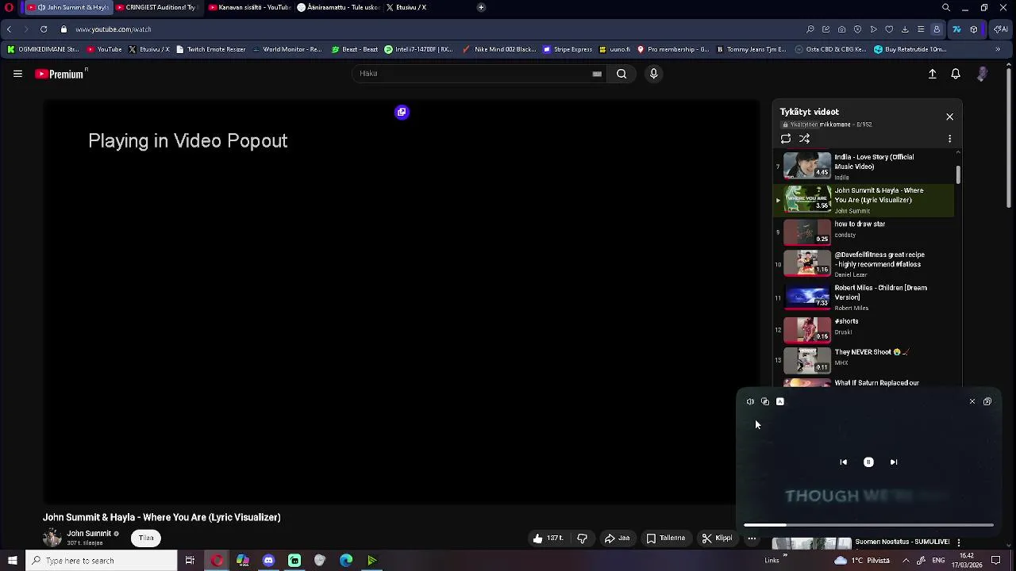Create a clip with Klippi
Screen dimensions: 1016x571
click(x=718, y=538)
